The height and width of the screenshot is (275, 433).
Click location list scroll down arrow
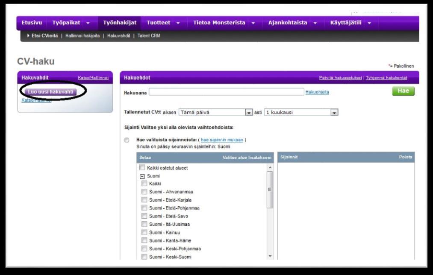point(270,256)
